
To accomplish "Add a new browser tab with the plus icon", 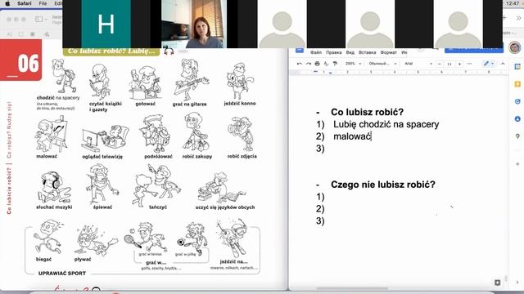I will (x=504, y=17).
